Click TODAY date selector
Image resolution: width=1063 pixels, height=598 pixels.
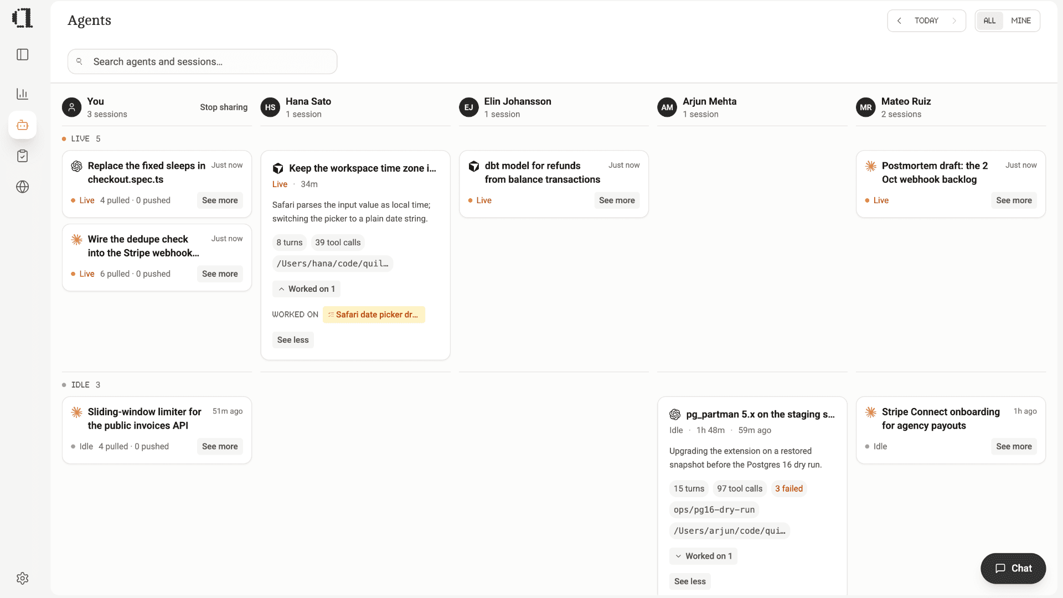pyautogui.click(x=926, y=20)
